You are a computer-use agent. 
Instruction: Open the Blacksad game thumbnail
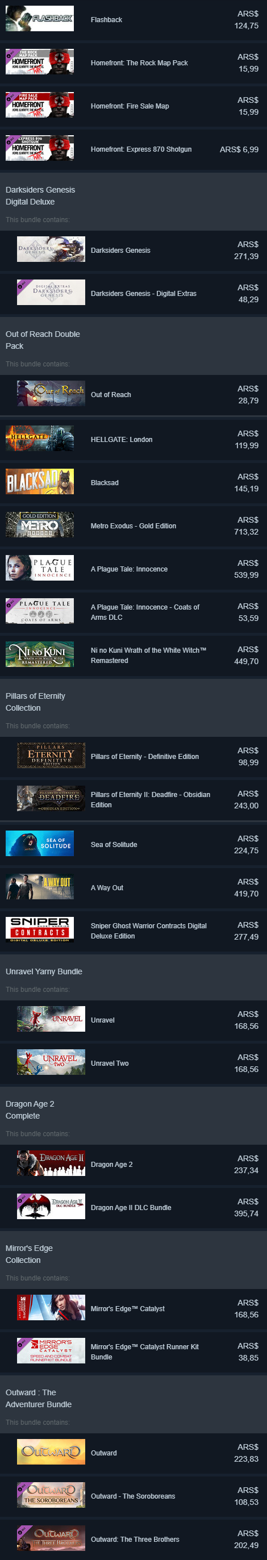coord(39,481)
